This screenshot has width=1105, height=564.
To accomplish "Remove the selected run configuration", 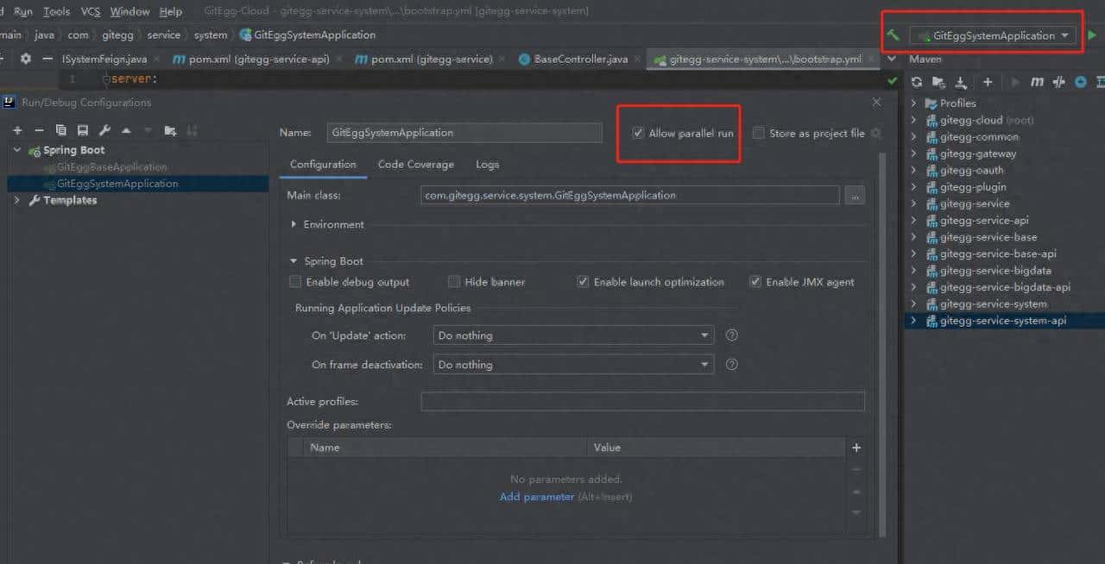I will [39, 130].
